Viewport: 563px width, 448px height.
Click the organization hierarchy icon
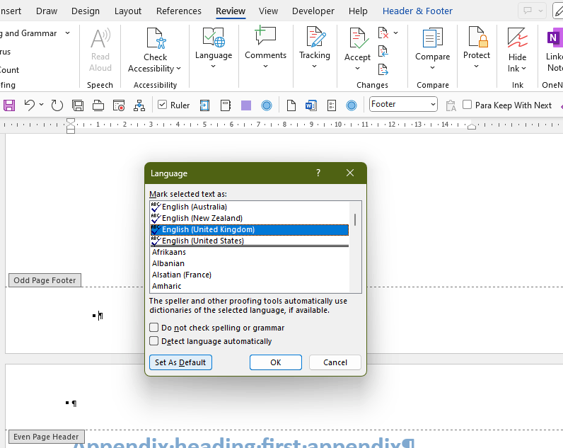(139, 105)
